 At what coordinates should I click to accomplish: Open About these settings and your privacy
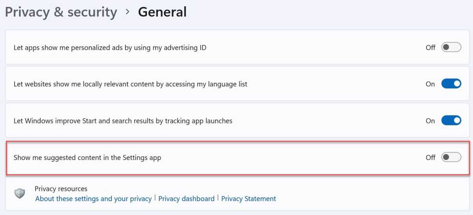coord(93,199)
